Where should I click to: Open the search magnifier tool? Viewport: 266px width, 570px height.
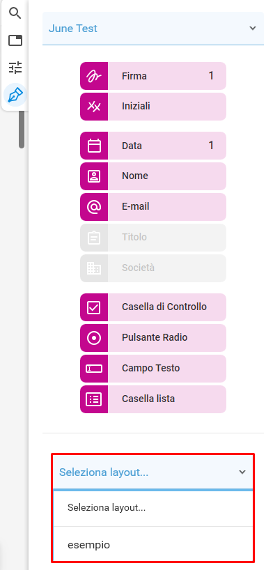coord(15,13)
